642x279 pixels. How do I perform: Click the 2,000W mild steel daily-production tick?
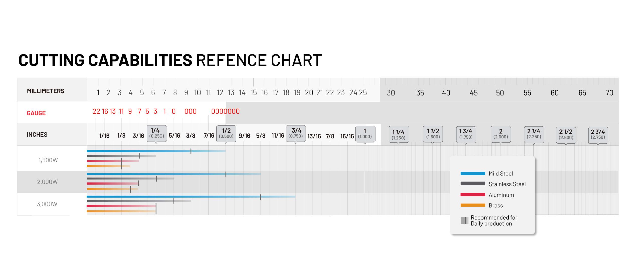click(226, 174)
